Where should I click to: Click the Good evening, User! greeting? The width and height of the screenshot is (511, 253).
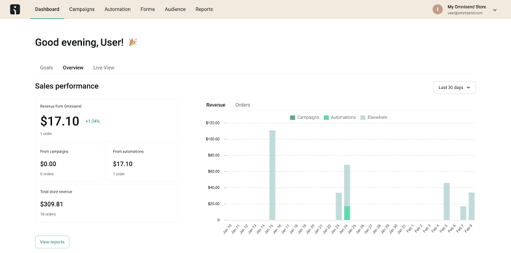(79, 42)
